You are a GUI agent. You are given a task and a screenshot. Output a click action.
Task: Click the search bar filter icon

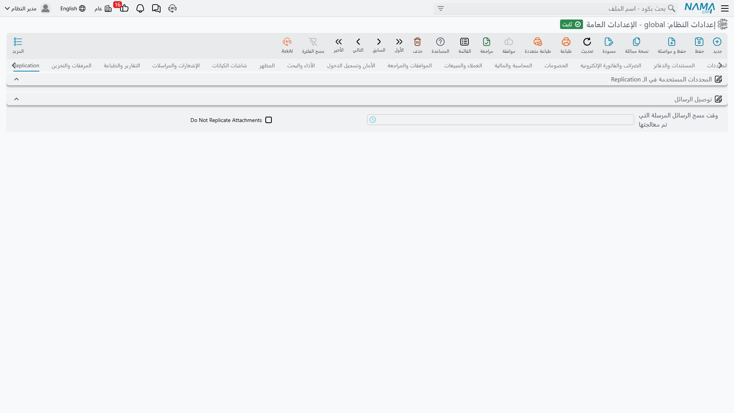[441, 8]
